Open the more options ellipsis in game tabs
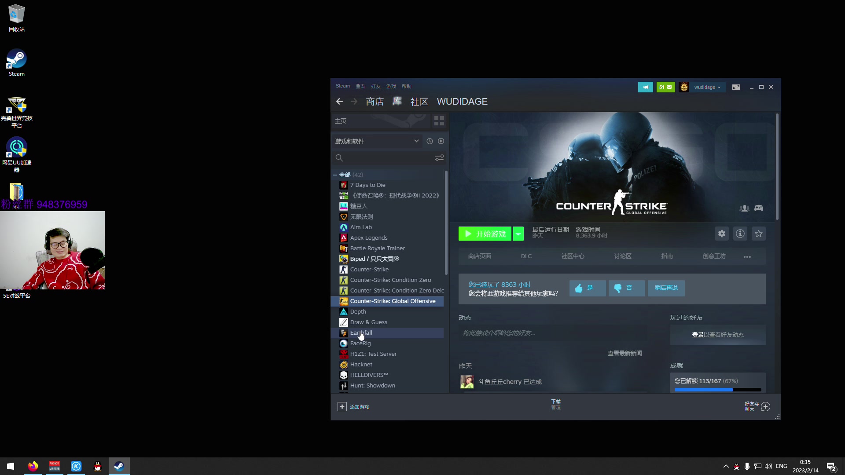This screenshot has height=475, width=845. coord(747,256)
